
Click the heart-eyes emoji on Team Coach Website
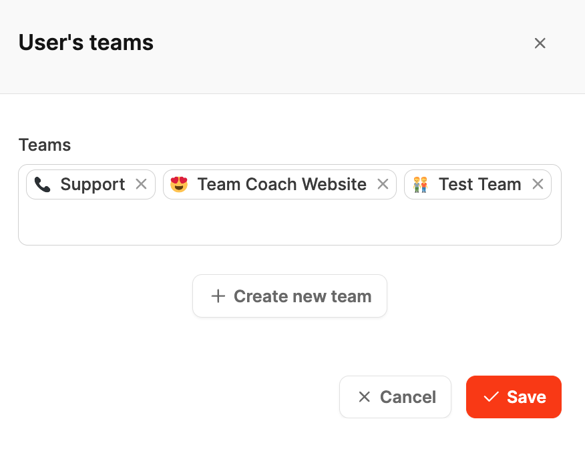click(179, 184)
